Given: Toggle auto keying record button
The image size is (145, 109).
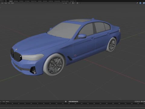Looking at the screenshot, I should 66,101.
